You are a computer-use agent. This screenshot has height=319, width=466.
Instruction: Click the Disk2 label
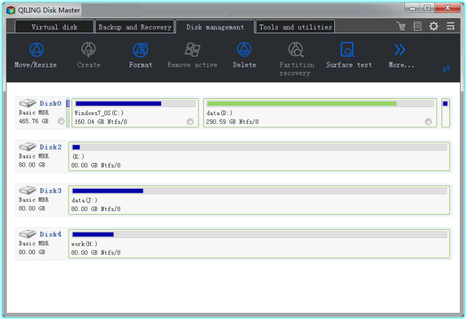point(50,147)
